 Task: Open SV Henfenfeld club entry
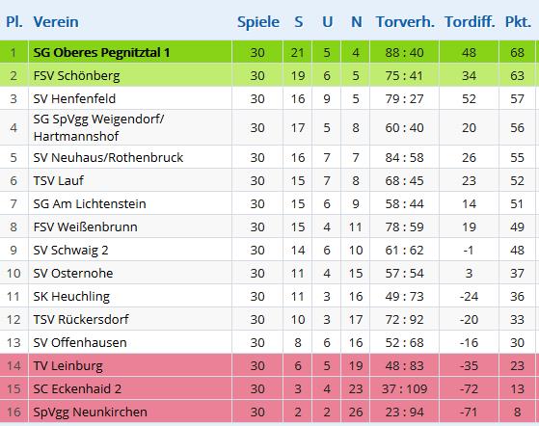point(74,98)
